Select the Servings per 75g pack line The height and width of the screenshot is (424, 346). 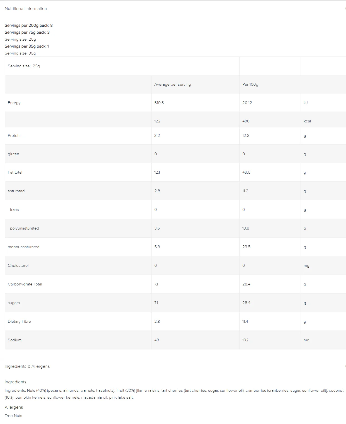pyautogui.click(x=27, y=32)
